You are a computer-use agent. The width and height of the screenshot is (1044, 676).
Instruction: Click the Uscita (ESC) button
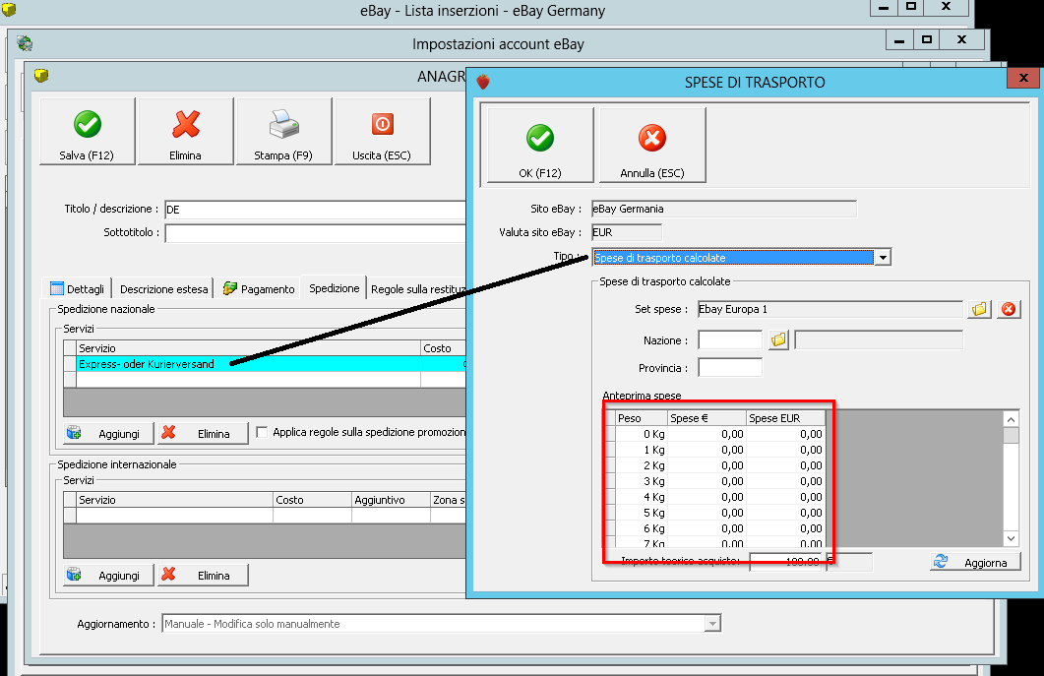[x=382, y=131]
